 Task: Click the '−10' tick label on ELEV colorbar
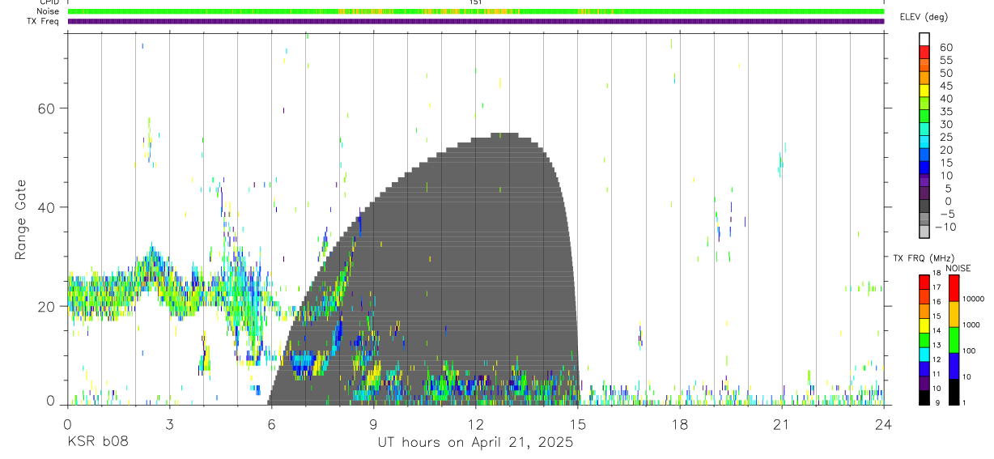[945, 227]
